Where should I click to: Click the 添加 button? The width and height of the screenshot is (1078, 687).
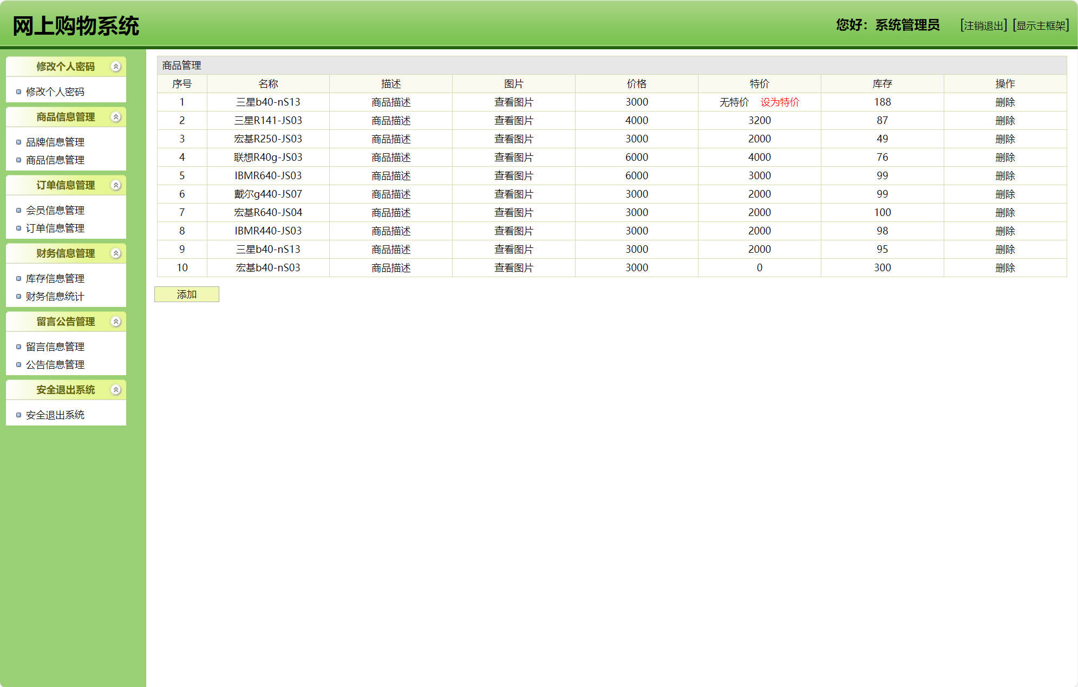(187, 295)
